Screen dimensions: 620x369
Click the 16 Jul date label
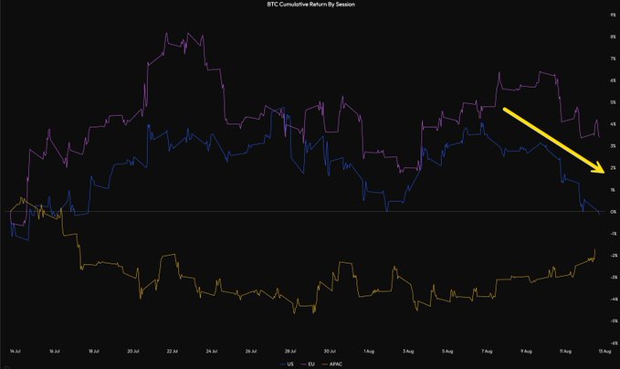point(55,351)
